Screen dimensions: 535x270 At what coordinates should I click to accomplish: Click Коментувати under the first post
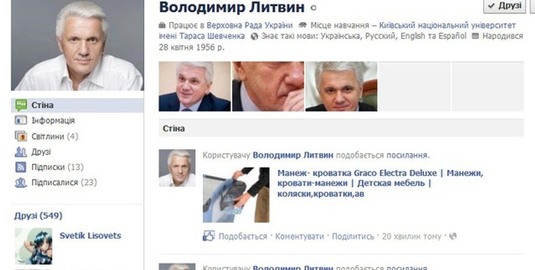[x=299, y=236]
